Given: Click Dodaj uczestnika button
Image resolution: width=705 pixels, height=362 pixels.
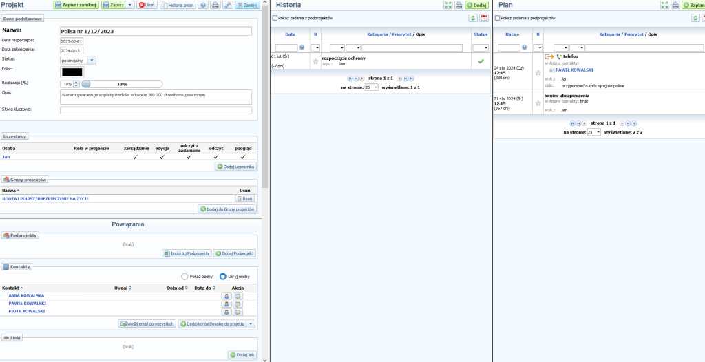Looking at the screenshot, I should 236,167.
